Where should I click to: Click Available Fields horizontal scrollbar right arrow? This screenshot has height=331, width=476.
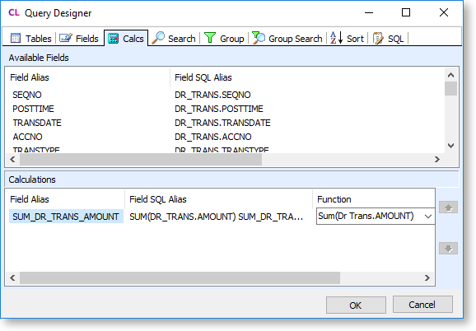(437, 159)
